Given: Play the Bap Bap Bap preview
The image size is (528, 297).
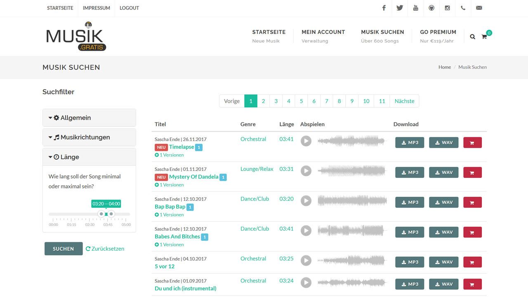Looking at the screenshot, I should (306, 201).
